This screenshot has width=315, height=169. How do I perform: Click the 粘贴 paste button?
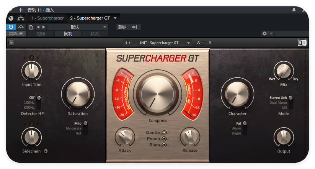click(95, 34)
